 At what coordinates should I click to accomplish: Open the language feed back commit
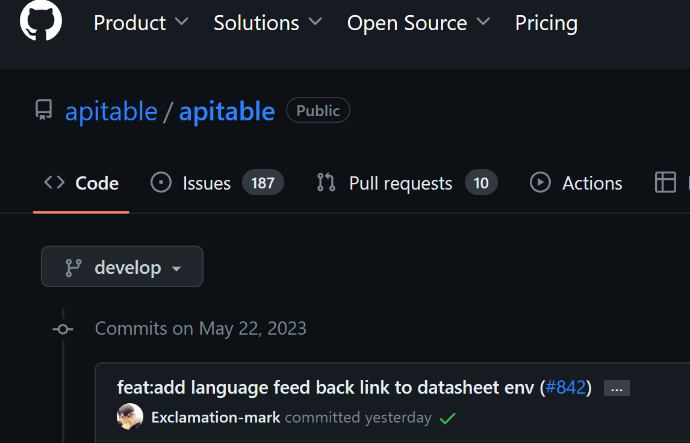(x=325, y=387)
